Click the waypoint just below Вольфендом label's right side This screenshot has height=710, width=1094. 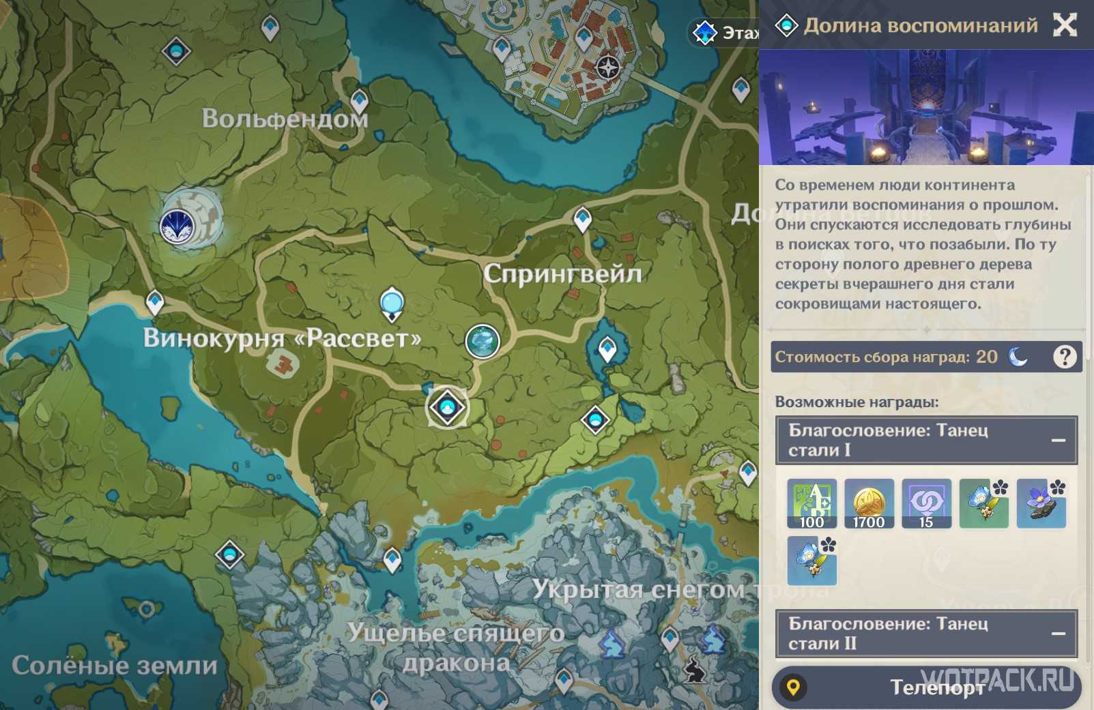tap(360, 101)
